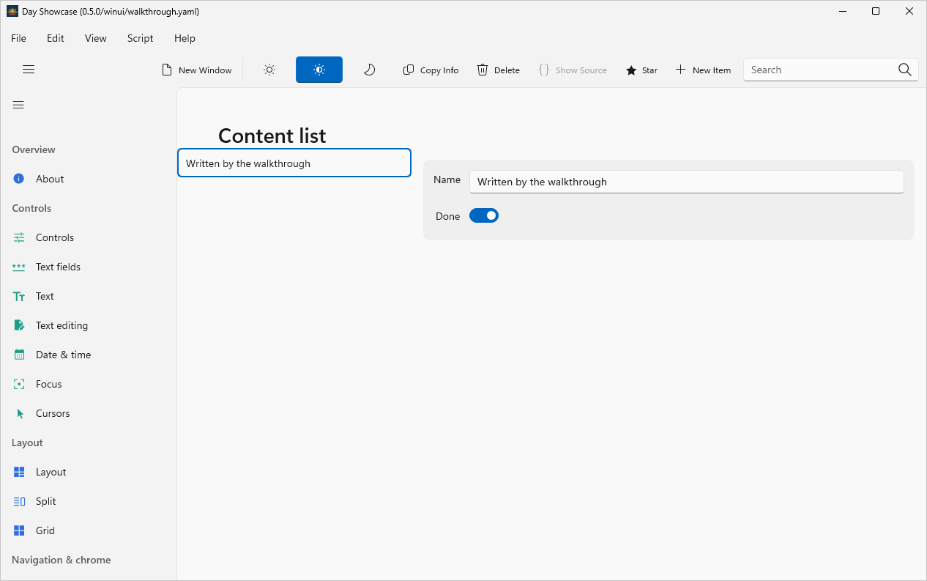Click the Delete label text
Screen dimensions: 927x581
pos(507,70)
